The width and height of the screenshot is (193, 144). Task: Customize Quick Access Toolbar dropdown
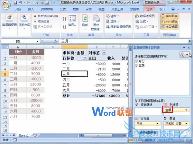point(54,3)
